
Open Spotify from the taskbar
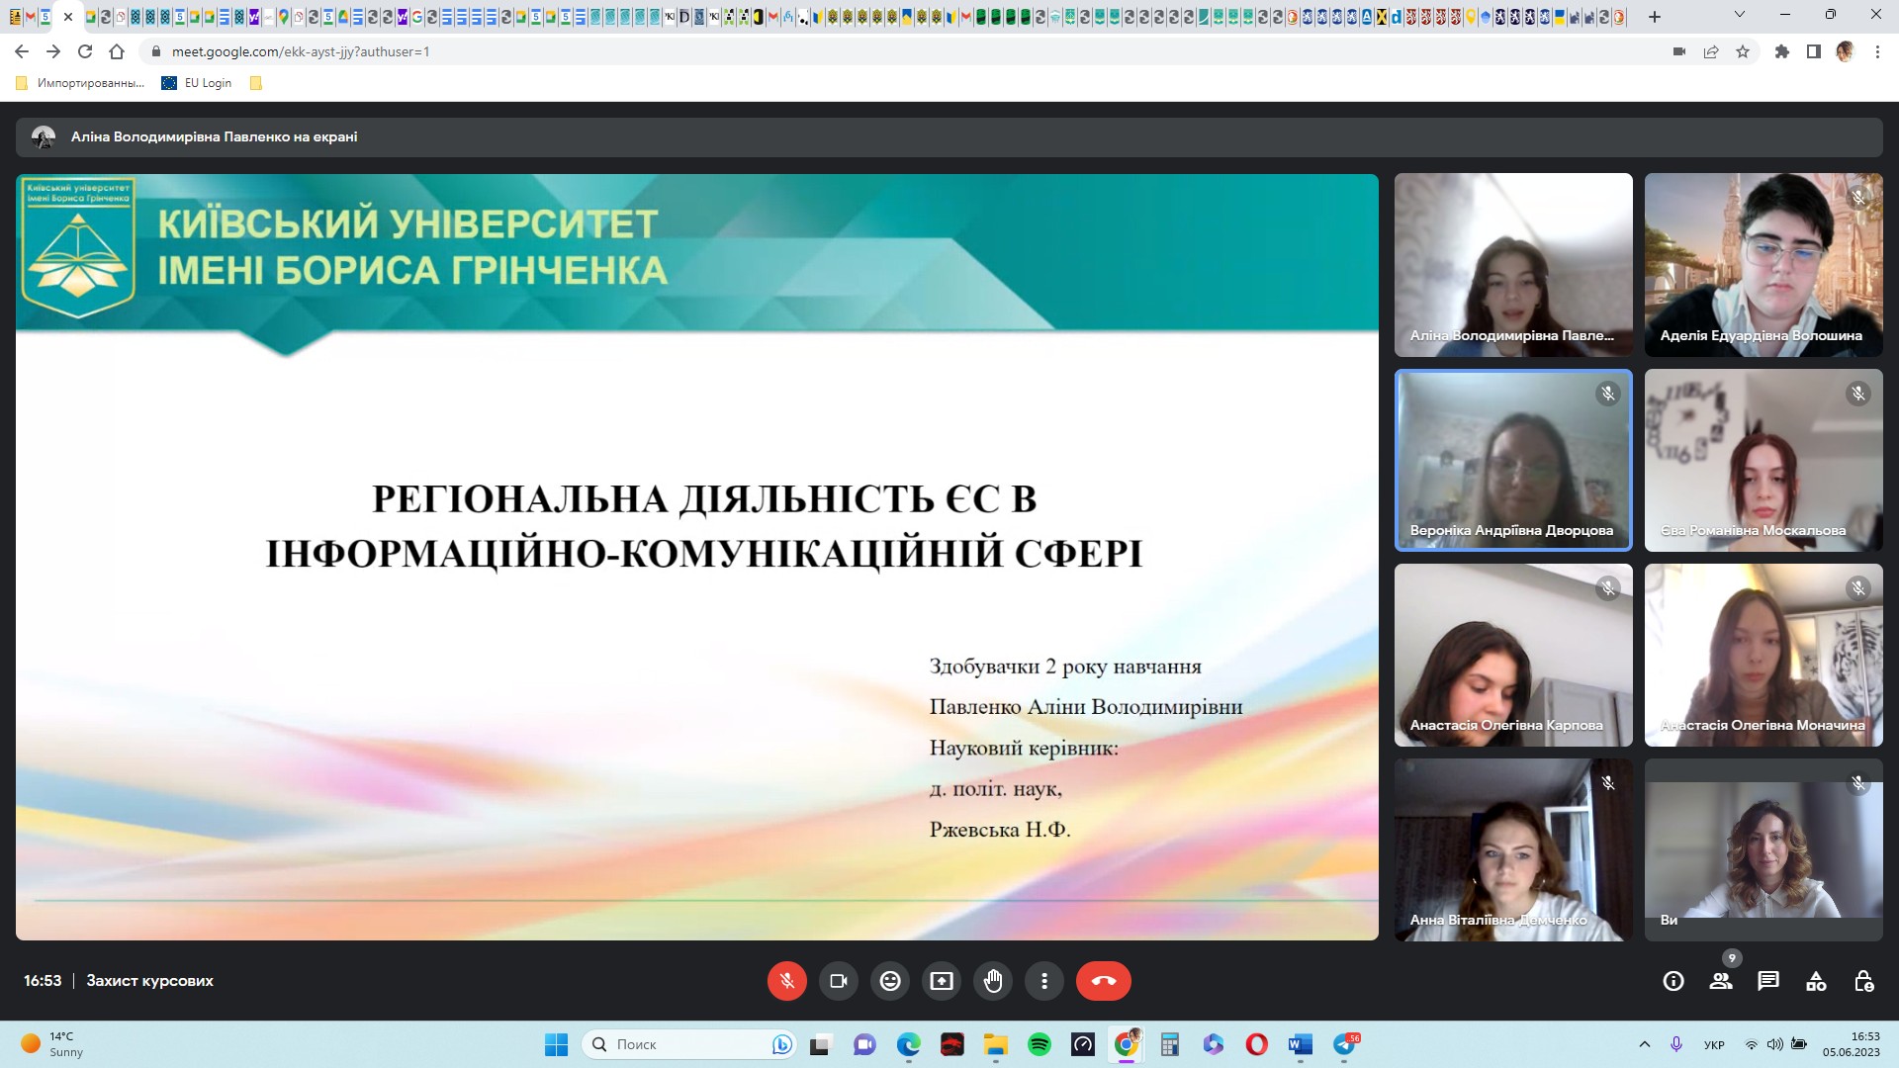coord(1039,1044)
